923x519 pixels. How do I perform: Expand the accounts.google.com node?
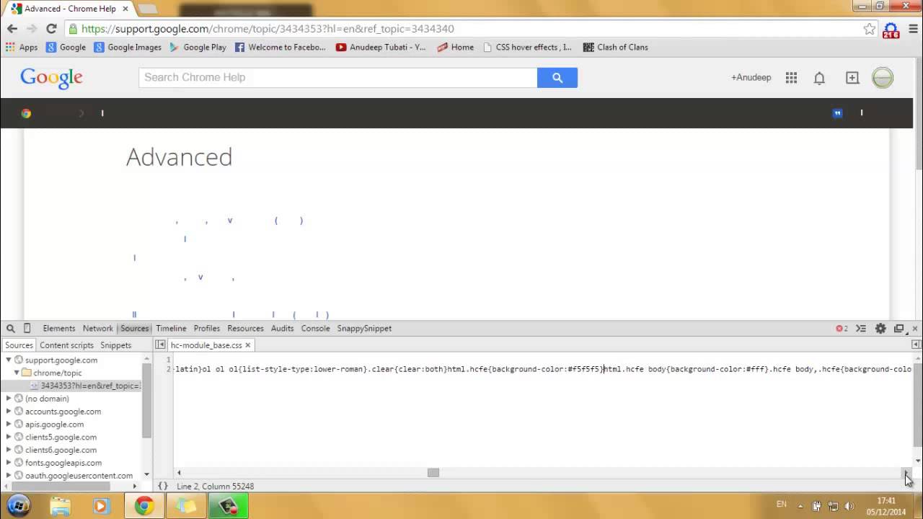tap(9, 412)
